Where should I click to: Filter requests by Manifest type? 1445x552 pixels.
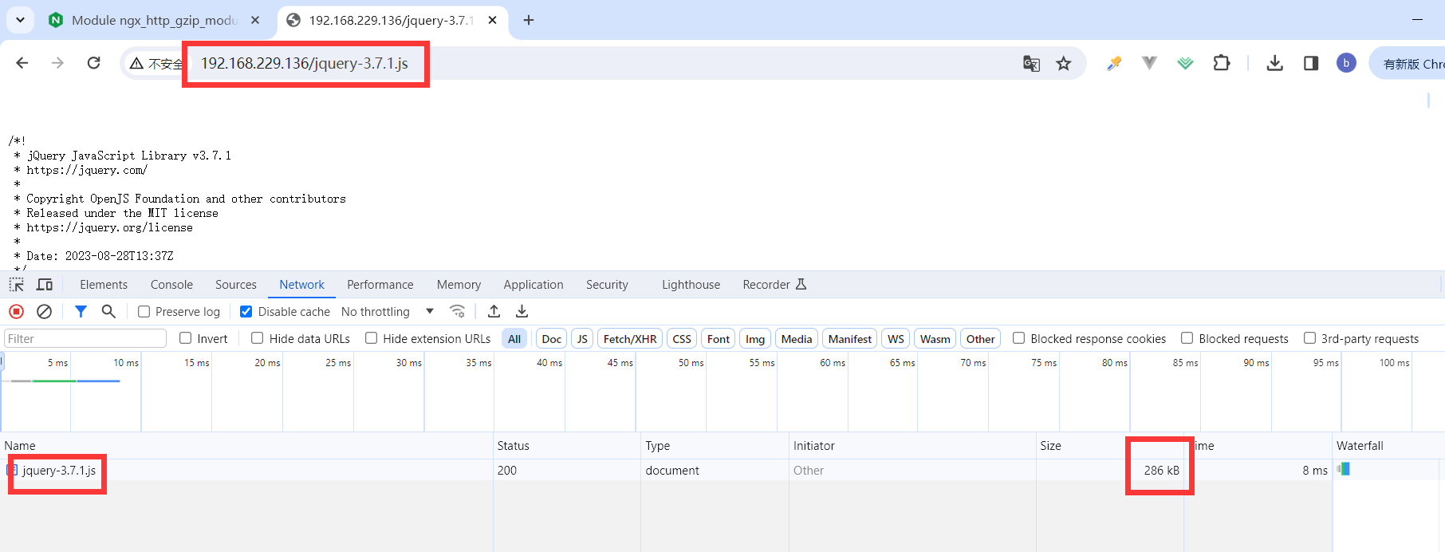(850, 339)
